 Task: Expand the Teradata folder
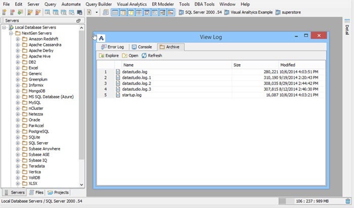click(x=18, y=166)
